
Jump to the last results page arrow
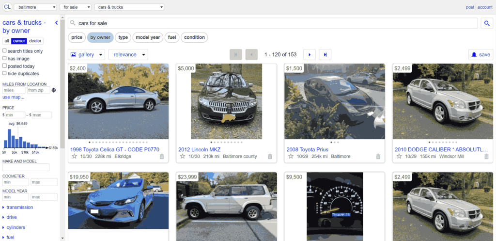(325, 54)
